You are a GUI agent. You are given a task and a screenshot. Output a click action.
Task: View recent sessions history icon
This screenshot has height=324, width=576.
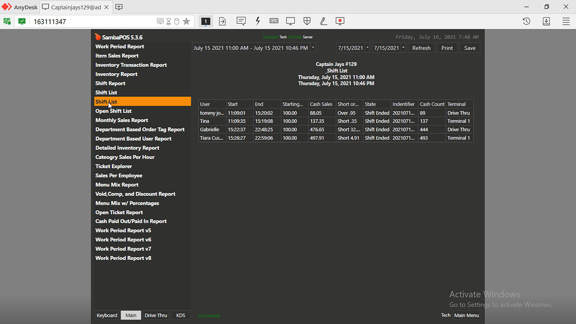tap(526, 21)
